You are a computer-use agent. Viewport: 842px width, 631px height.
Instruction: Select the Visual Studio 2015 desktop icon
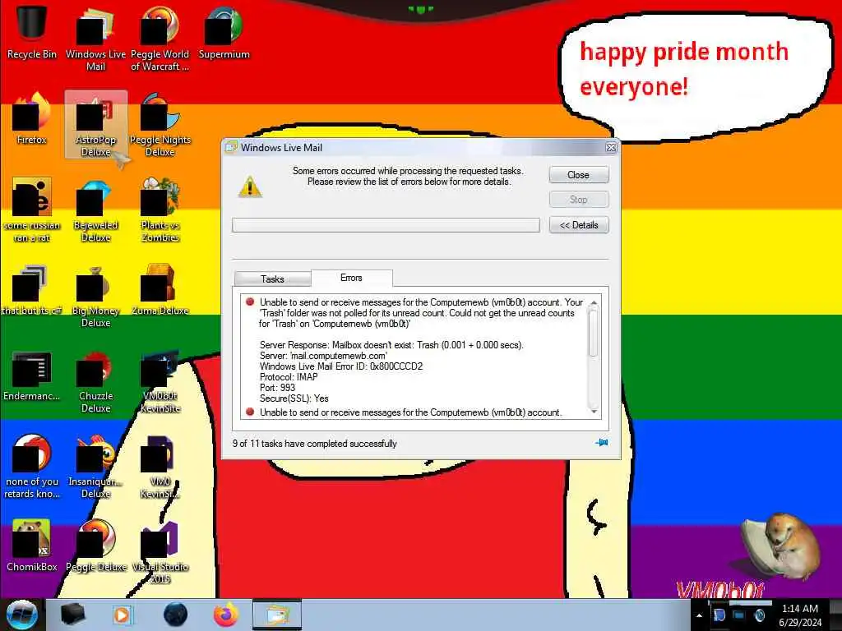(x=160, y=551)
